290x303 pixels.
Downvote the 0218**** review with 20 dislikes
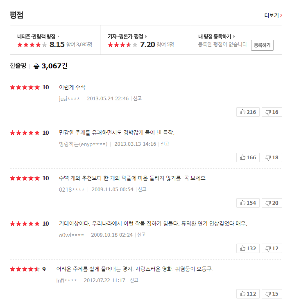coord(272,203)
